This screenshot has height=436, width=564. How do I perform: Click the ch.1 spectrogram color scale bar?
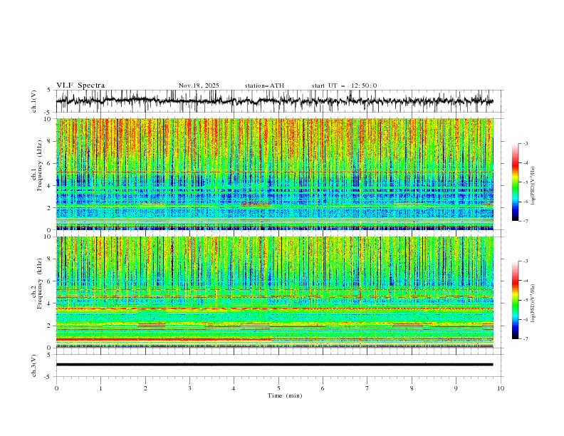coord(515,182)
